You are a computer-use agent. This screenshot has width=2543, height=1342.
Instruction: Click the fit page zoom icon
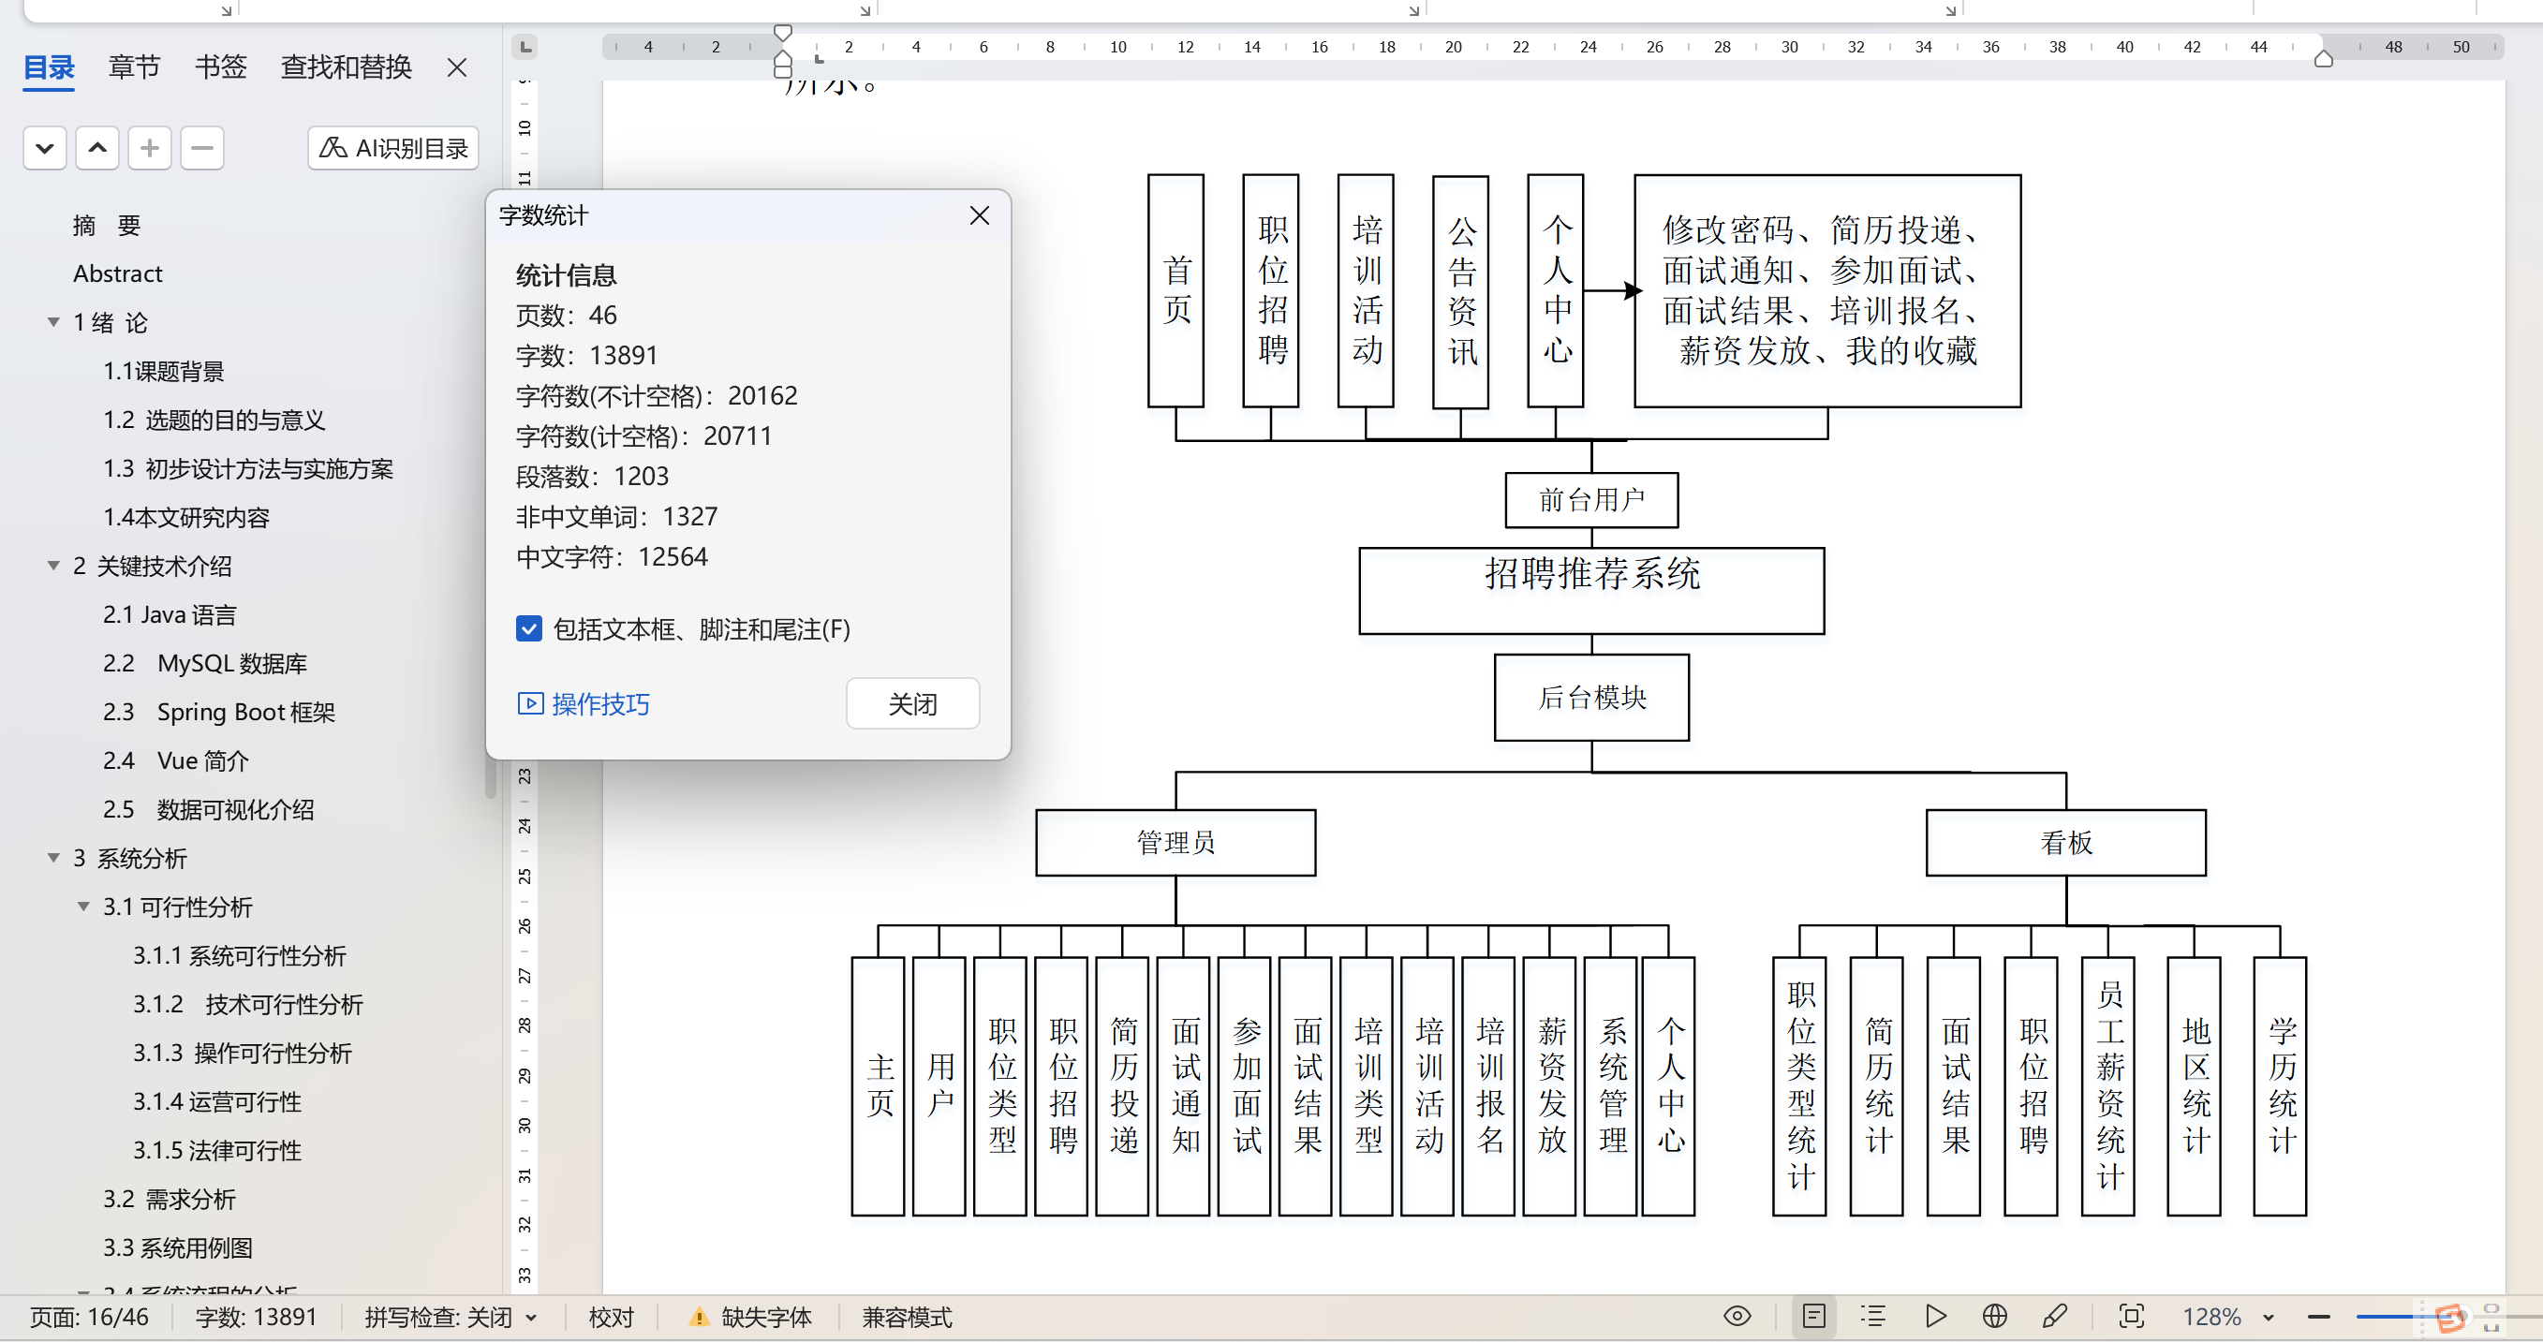click(2130, 1317)
